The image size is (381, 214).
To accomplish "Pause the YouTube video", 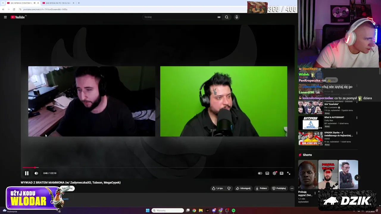I will 26,173.
